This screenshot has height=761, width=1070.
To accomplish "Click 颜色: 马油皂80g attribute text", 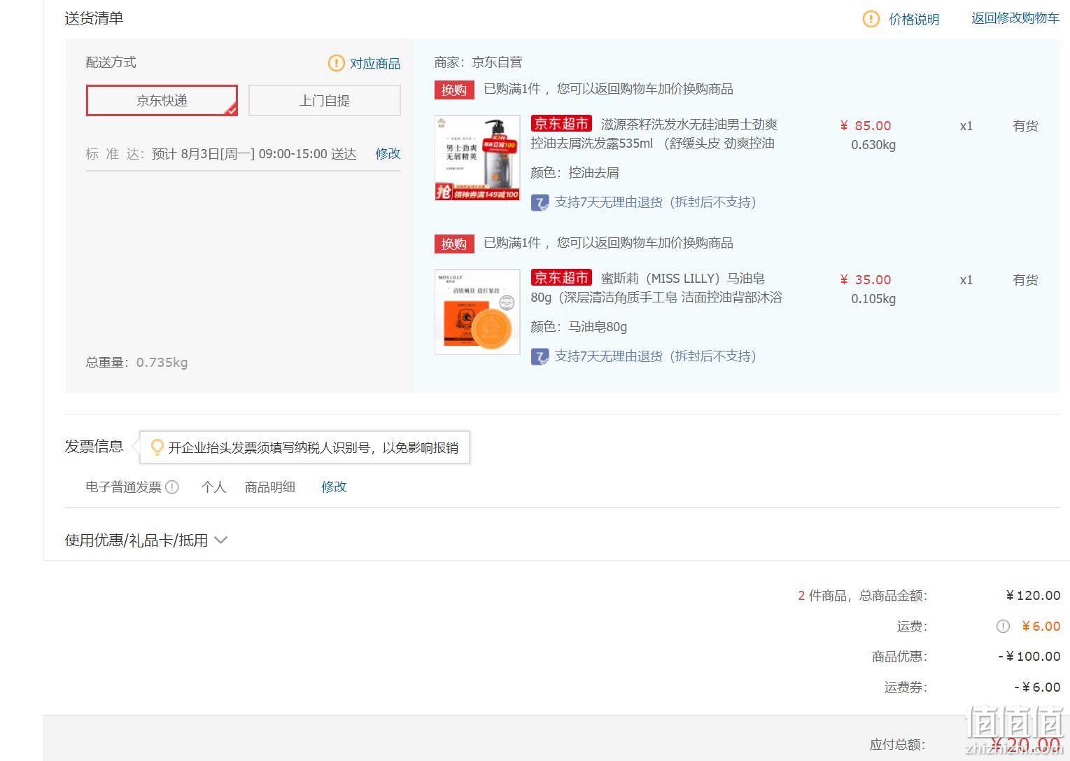I will point(579,326).
